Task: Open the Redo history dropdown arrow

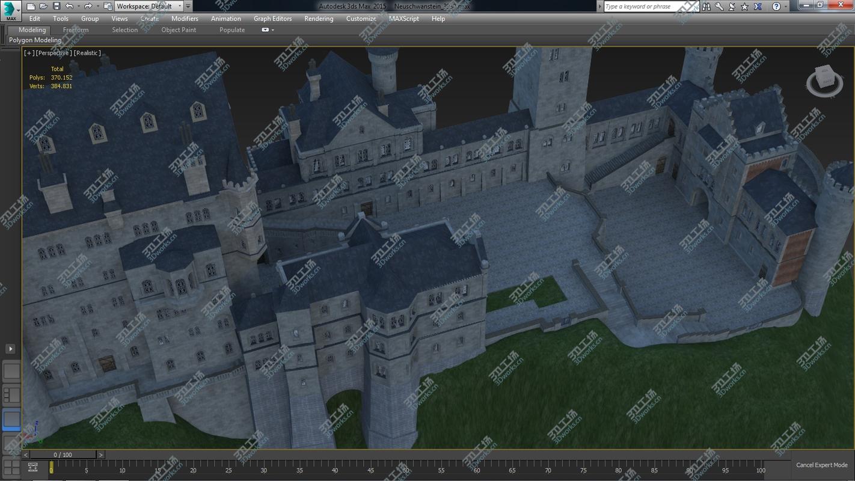Action: (97, 6)
